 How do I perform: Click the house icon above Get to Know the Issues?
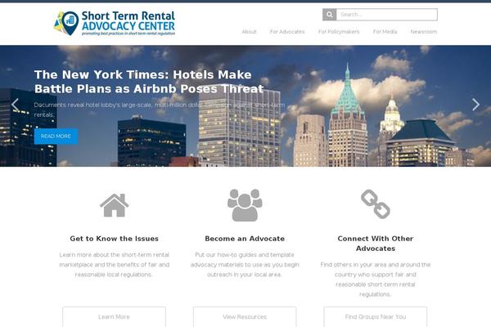point(114,205)
